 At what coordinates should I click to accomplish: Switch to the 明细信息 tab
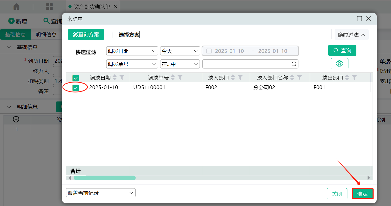point(46,35)
